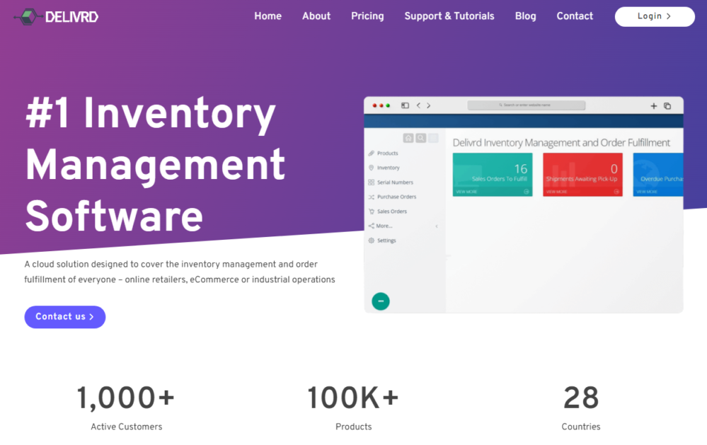
Task: Click the 'Delivrd Inventory Management and Order Fulfillment' title
Action: tap(561, 142)
